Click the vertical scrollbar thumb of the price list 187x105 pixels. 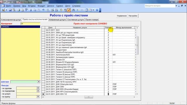pos(137,45)
